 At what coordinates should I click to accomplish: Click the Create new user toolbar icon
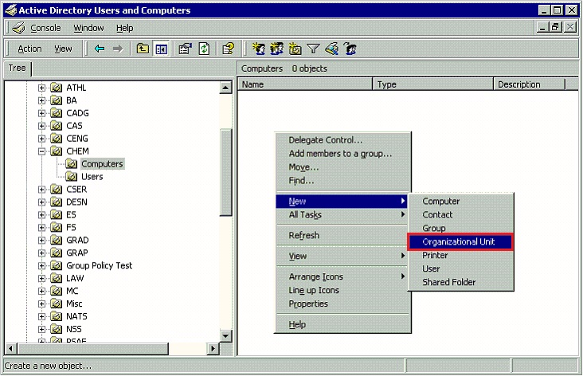[x=258, y=49]
